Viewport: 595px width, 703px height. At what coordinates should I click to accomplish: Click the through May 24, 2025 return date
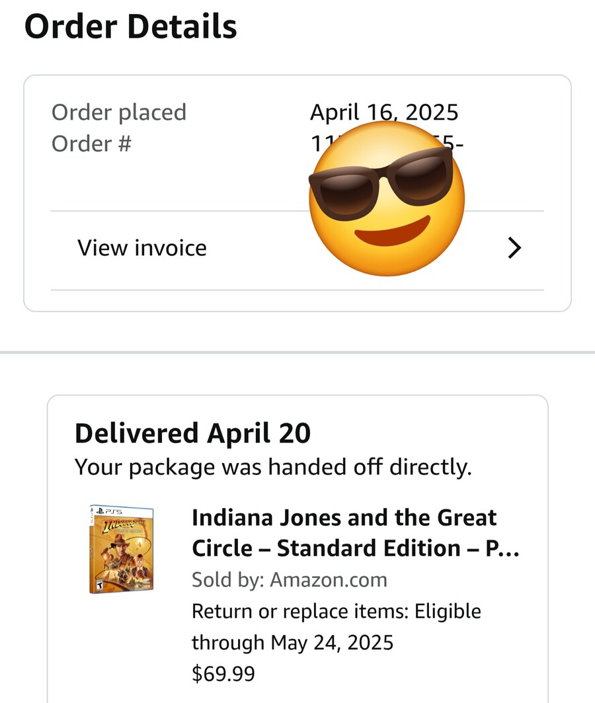(x=293, y=642)
